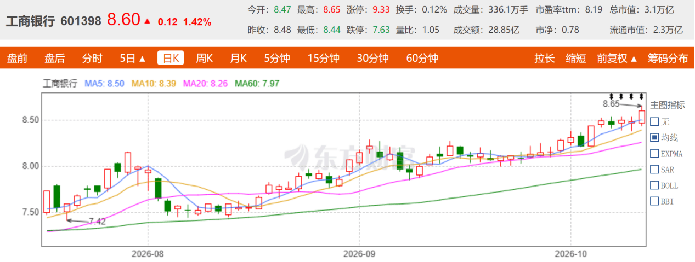The height and width of the screenshot is (262, 695).
Task: Select the 盘后 after-hours tab
Action: coord(55,59)
